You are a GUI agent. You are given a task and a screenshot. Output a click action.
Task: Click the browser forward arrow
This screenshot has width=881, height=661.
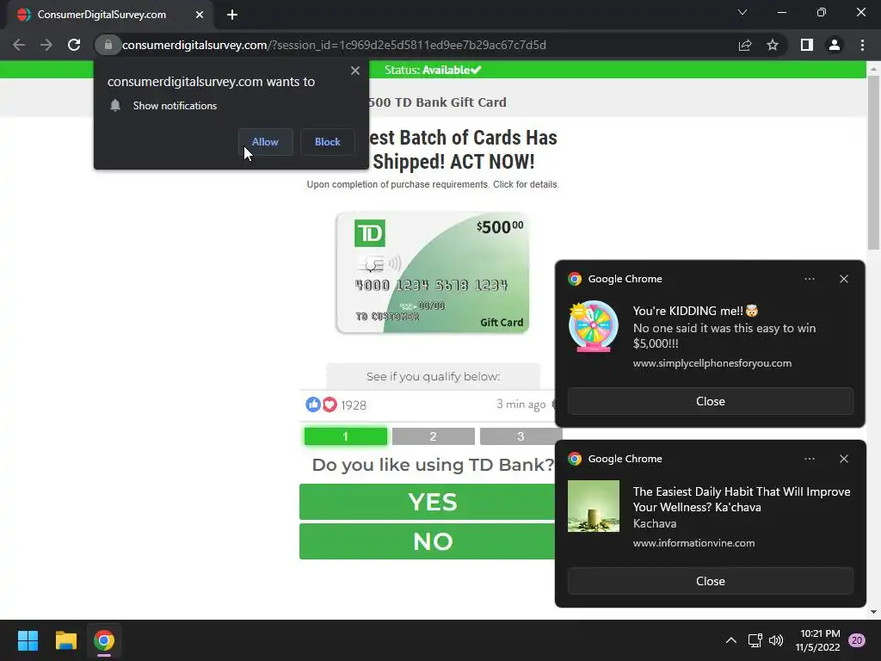coord(46,45)
